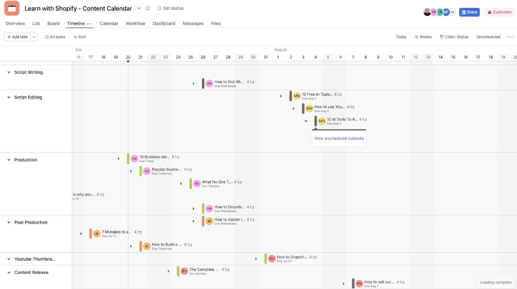Screen dimensions: 517x289
Task: Click the orange calendar project icon
Action: coord(12,8)
